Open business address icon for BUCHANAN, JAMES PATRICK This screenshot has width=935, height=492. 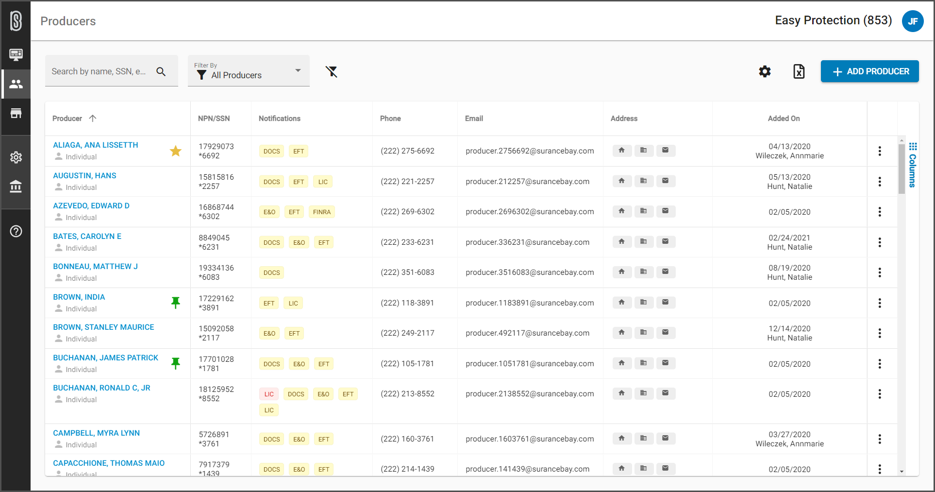click(x=644, y=363)
